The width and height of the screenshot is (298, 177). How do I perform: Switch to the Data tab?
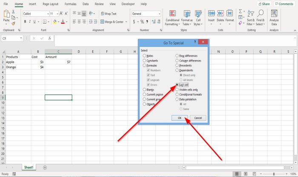point(86,4)
